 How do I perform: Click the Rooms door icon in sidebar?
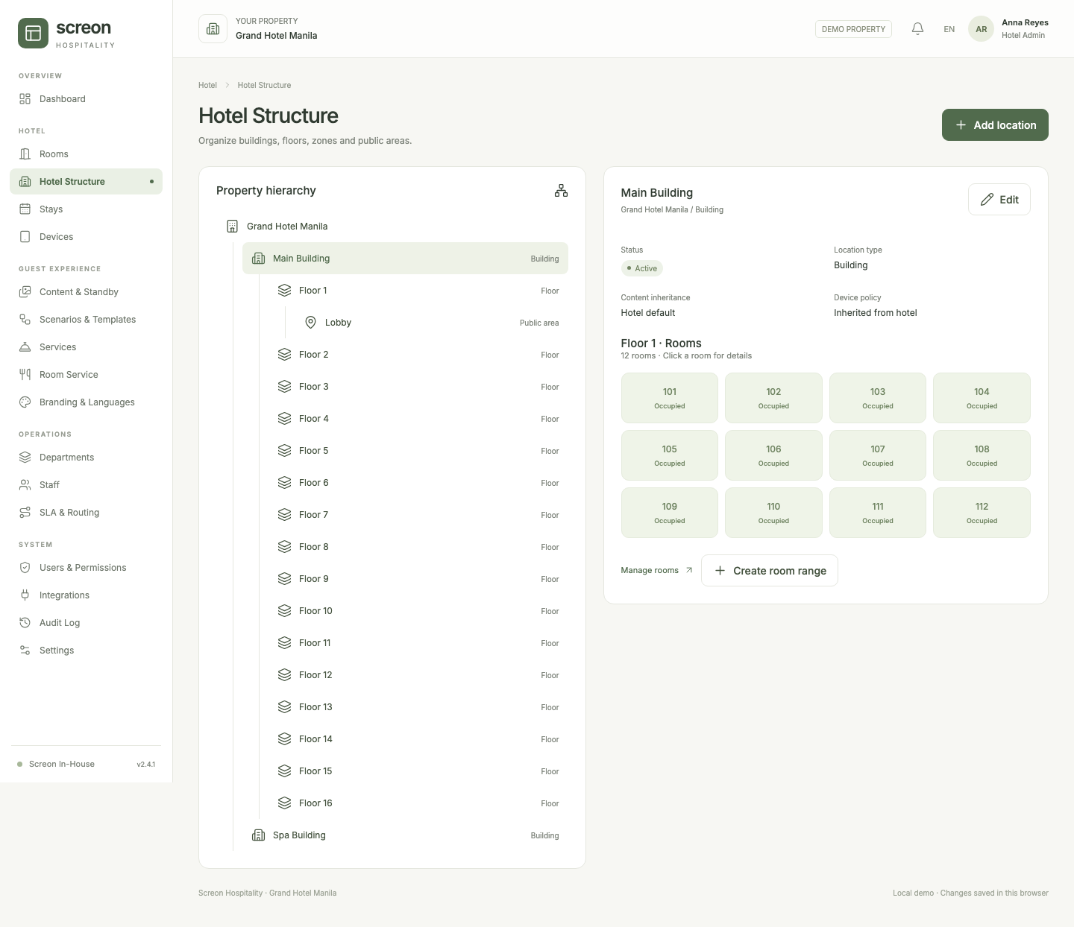[25, 154]
